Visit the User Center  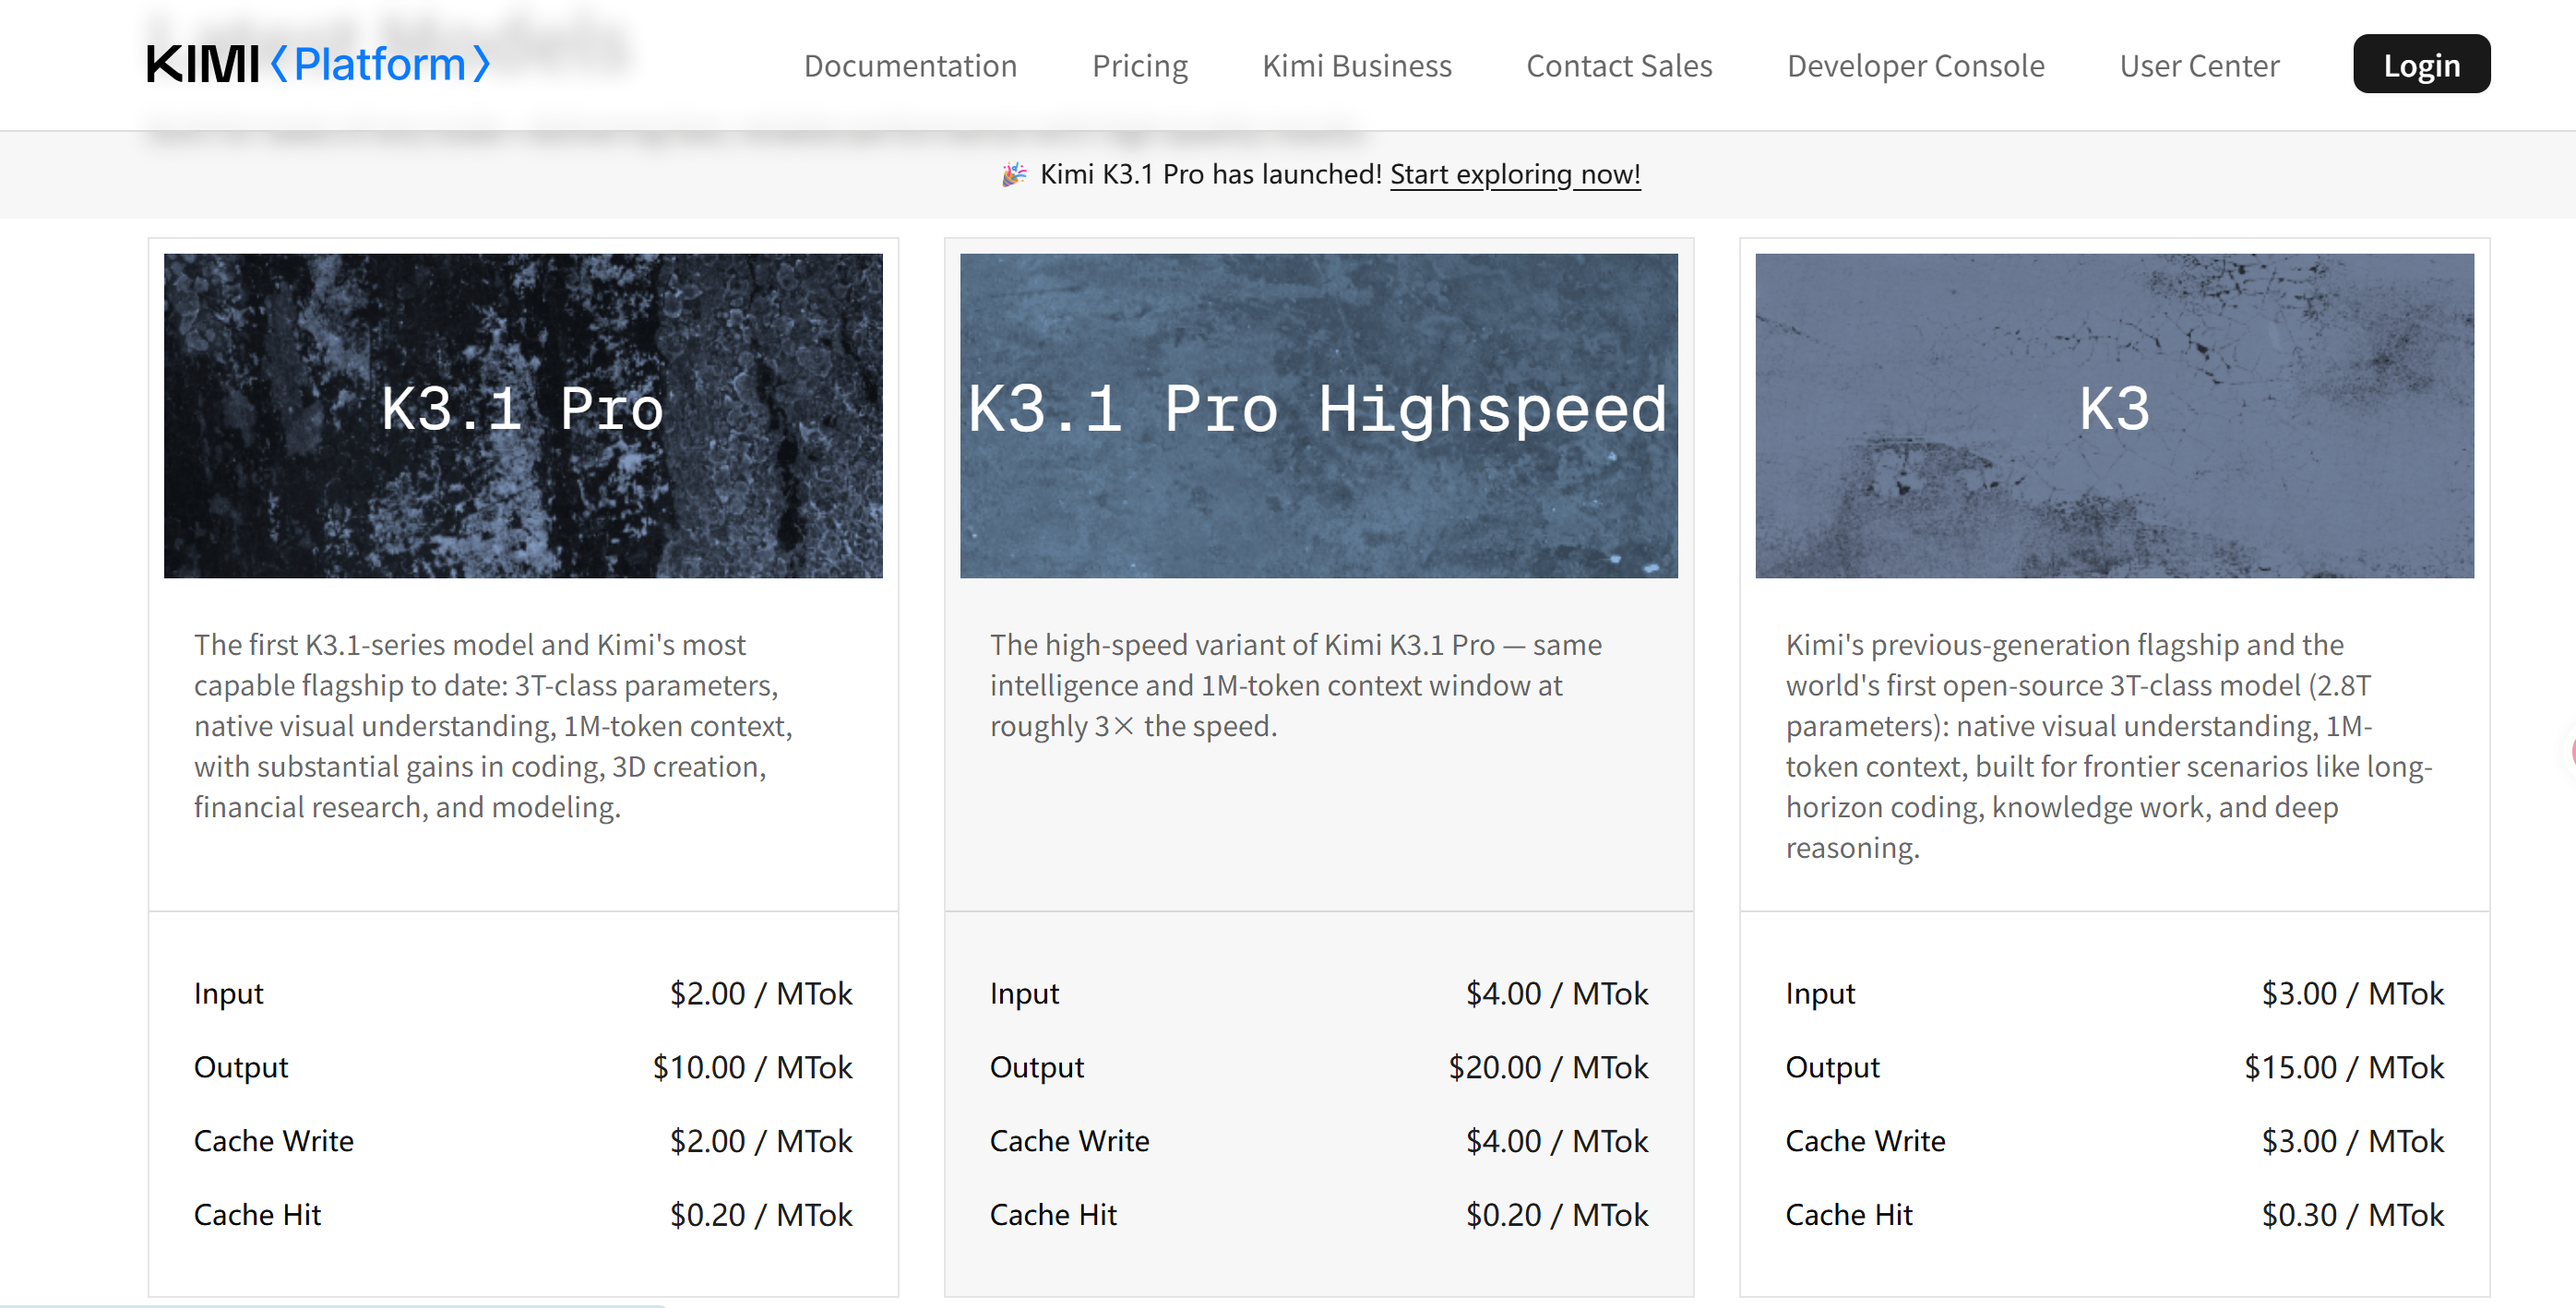tap(2199, 65)
